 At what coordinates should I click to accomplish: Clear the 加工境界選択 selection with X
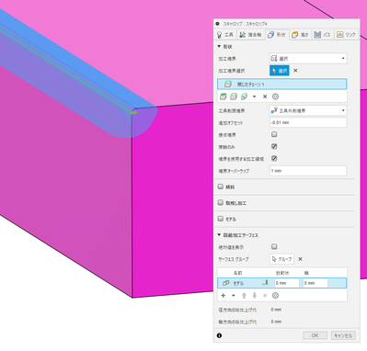coord(295,71)
